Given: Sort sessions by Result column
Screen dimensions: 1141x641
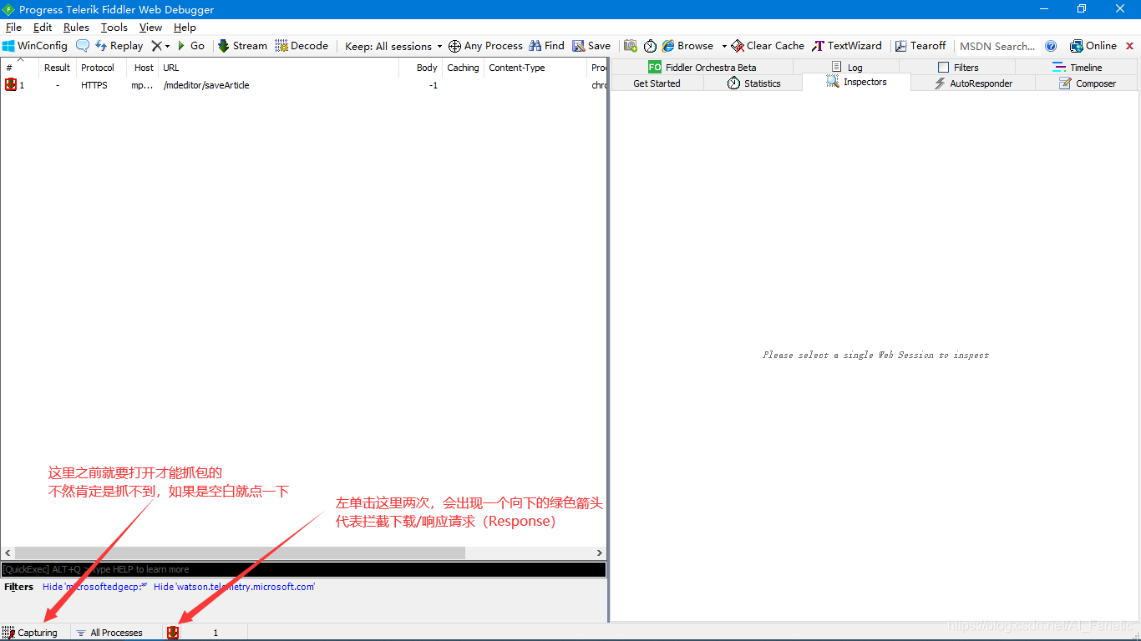Looking at the screenshot, I should 58,68.
